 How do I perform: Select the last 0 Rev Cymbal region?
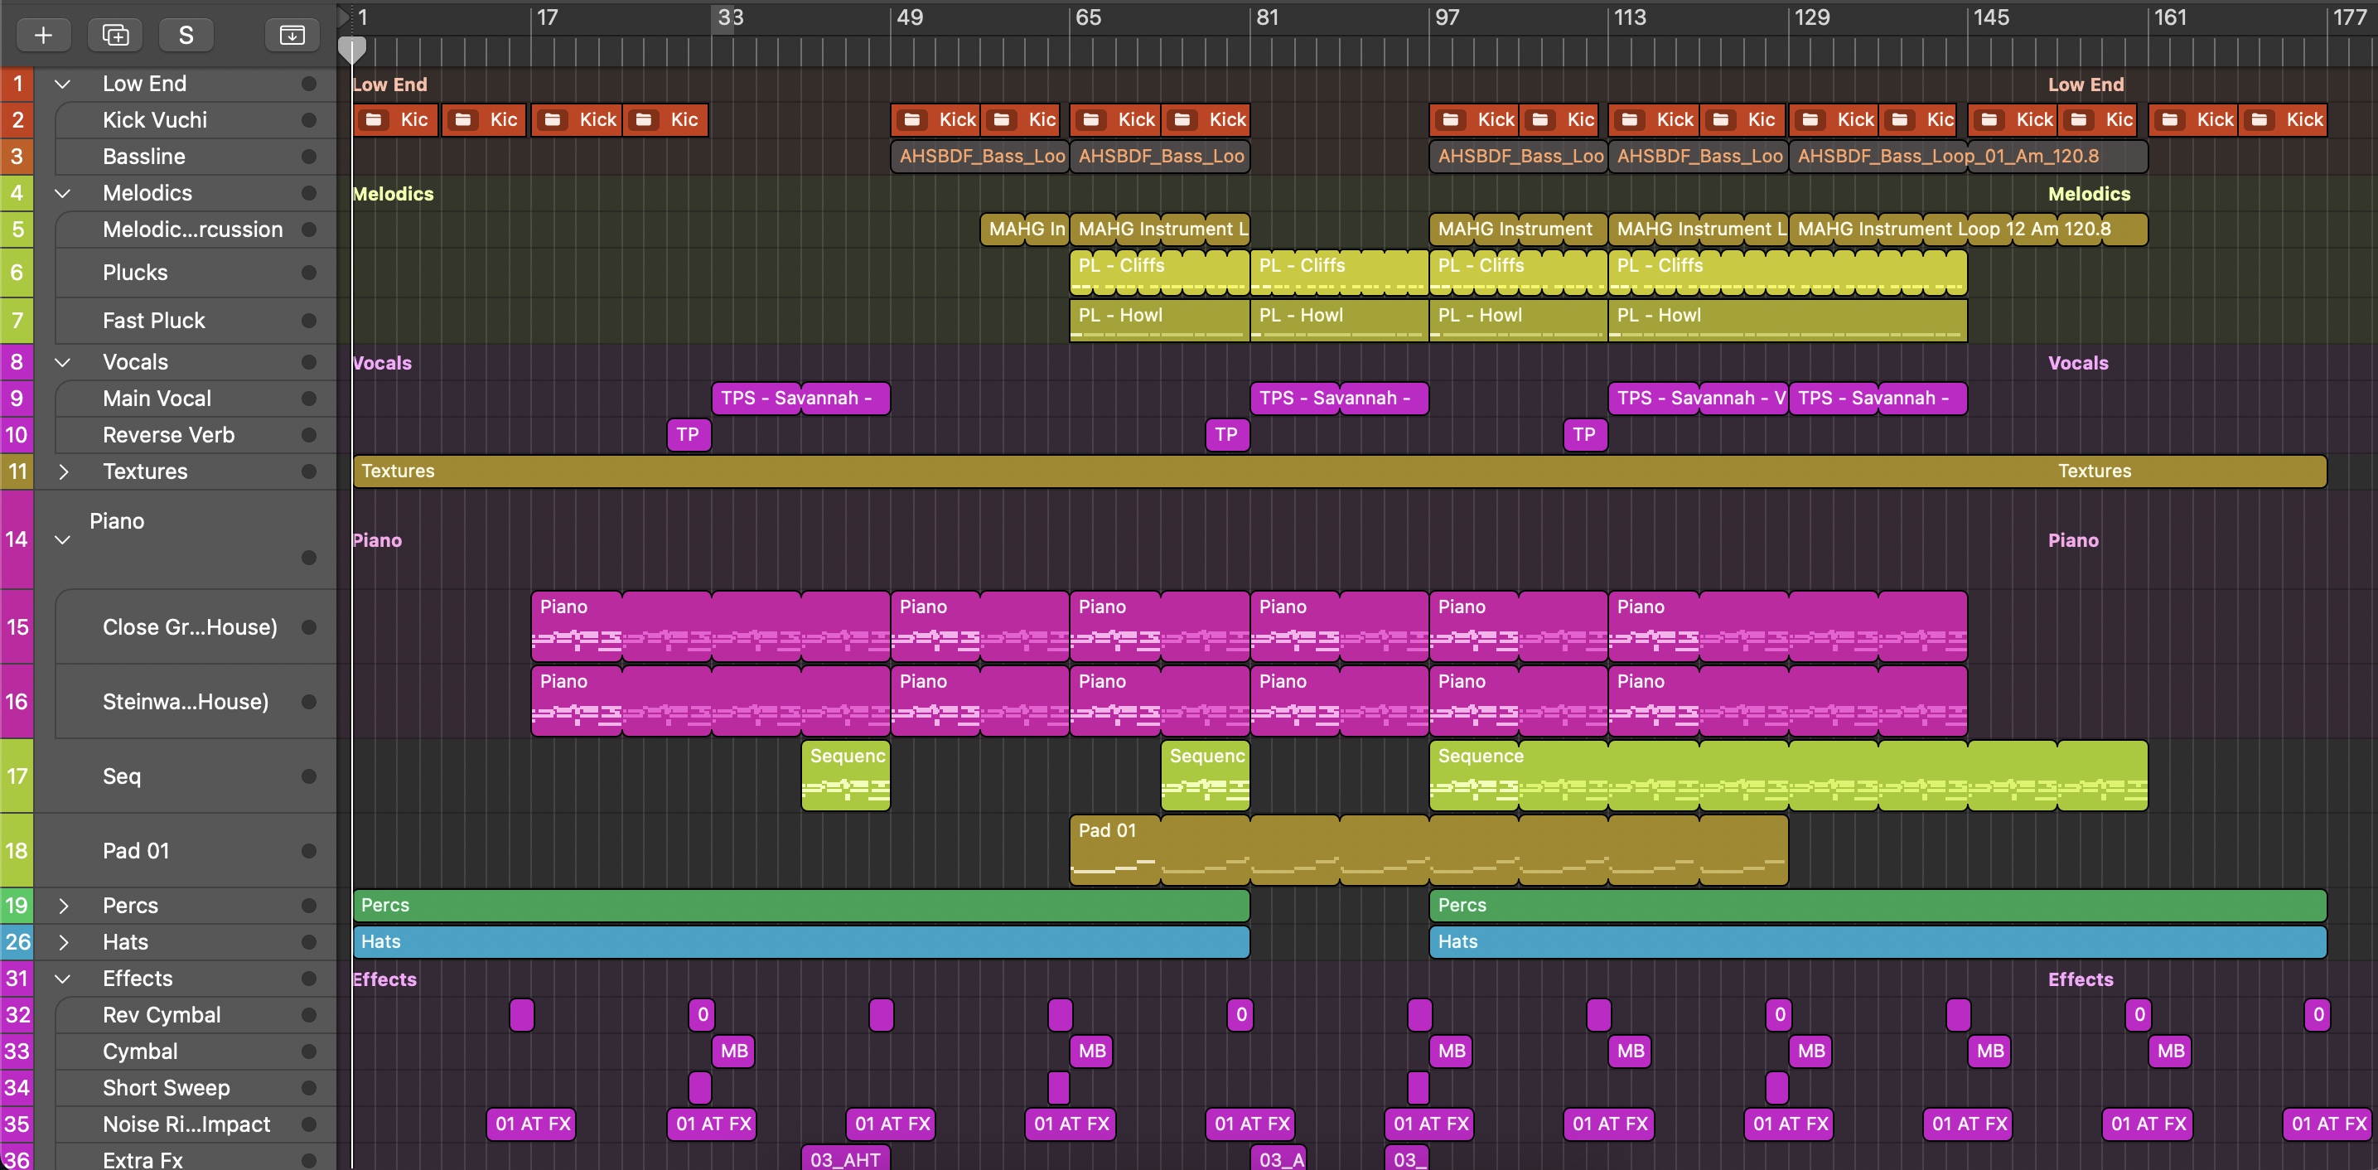(x=2318, y=1015)
